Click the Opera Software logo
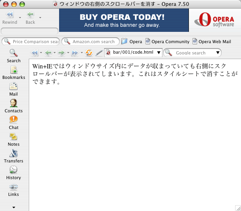Viewport: 241px width, 211px height. (x=214, y=20)
